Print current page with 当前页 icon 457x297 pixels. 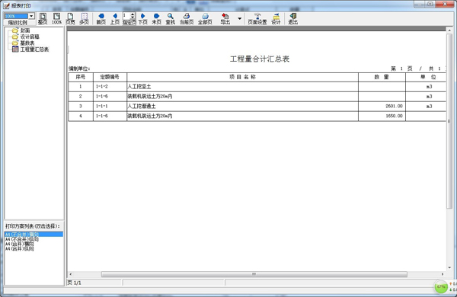187,18
